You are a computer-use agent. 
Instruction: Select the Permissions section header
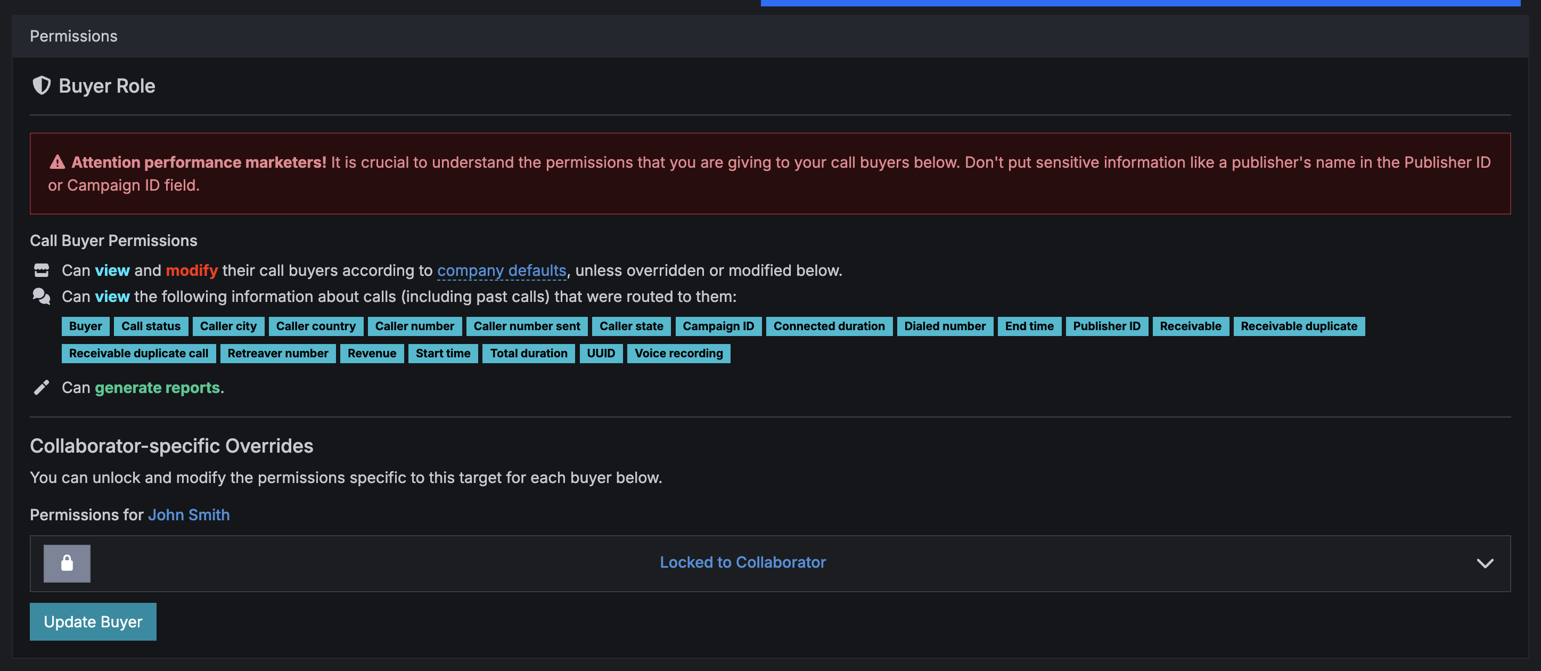[x=73, y=36]
